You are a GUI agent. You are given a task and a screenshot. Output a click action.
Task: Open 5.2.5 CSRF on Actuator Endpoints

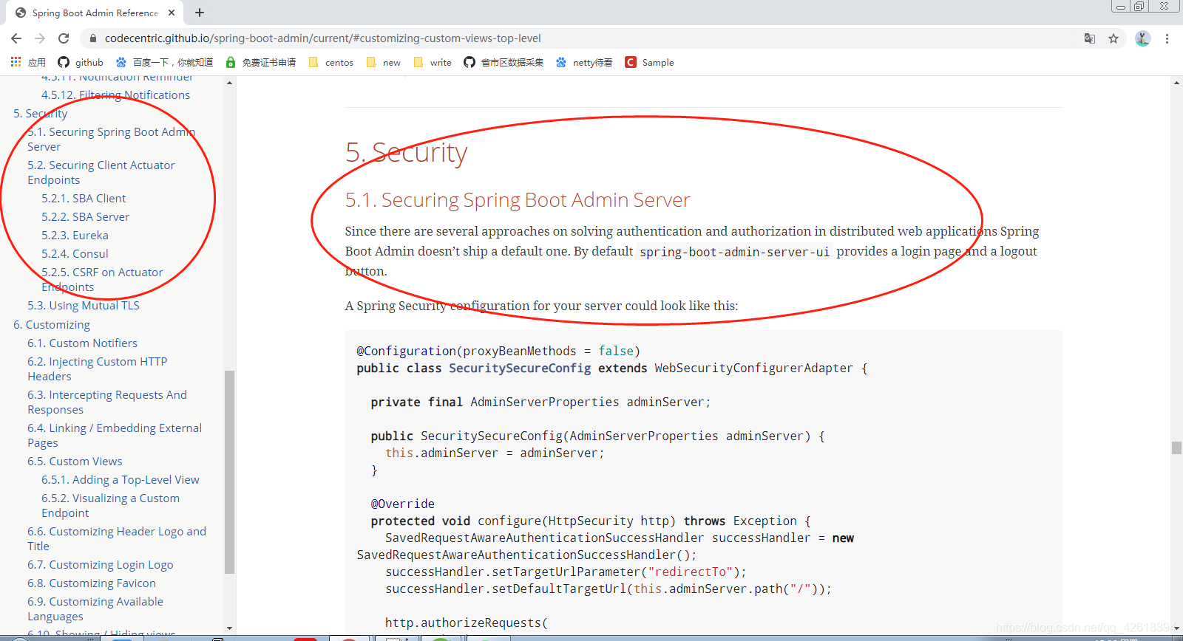[102, 280]
